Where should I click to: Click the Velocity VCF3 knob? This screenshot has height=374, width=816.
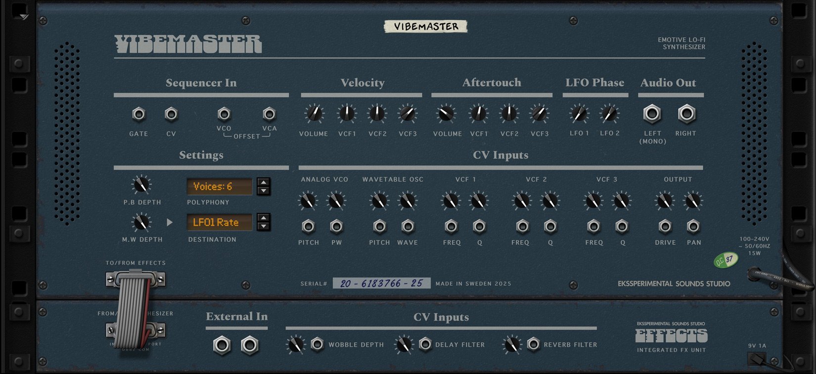click(x=408, y=114)
